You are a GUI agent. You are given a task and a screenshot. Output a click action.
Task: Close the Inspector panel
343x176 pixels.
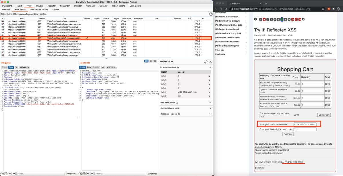pos(211,62)
